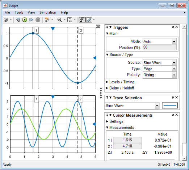Click the Step Back toolbar icon
Image resolution: width=189 pixels, height=170 pixels.
18,20
